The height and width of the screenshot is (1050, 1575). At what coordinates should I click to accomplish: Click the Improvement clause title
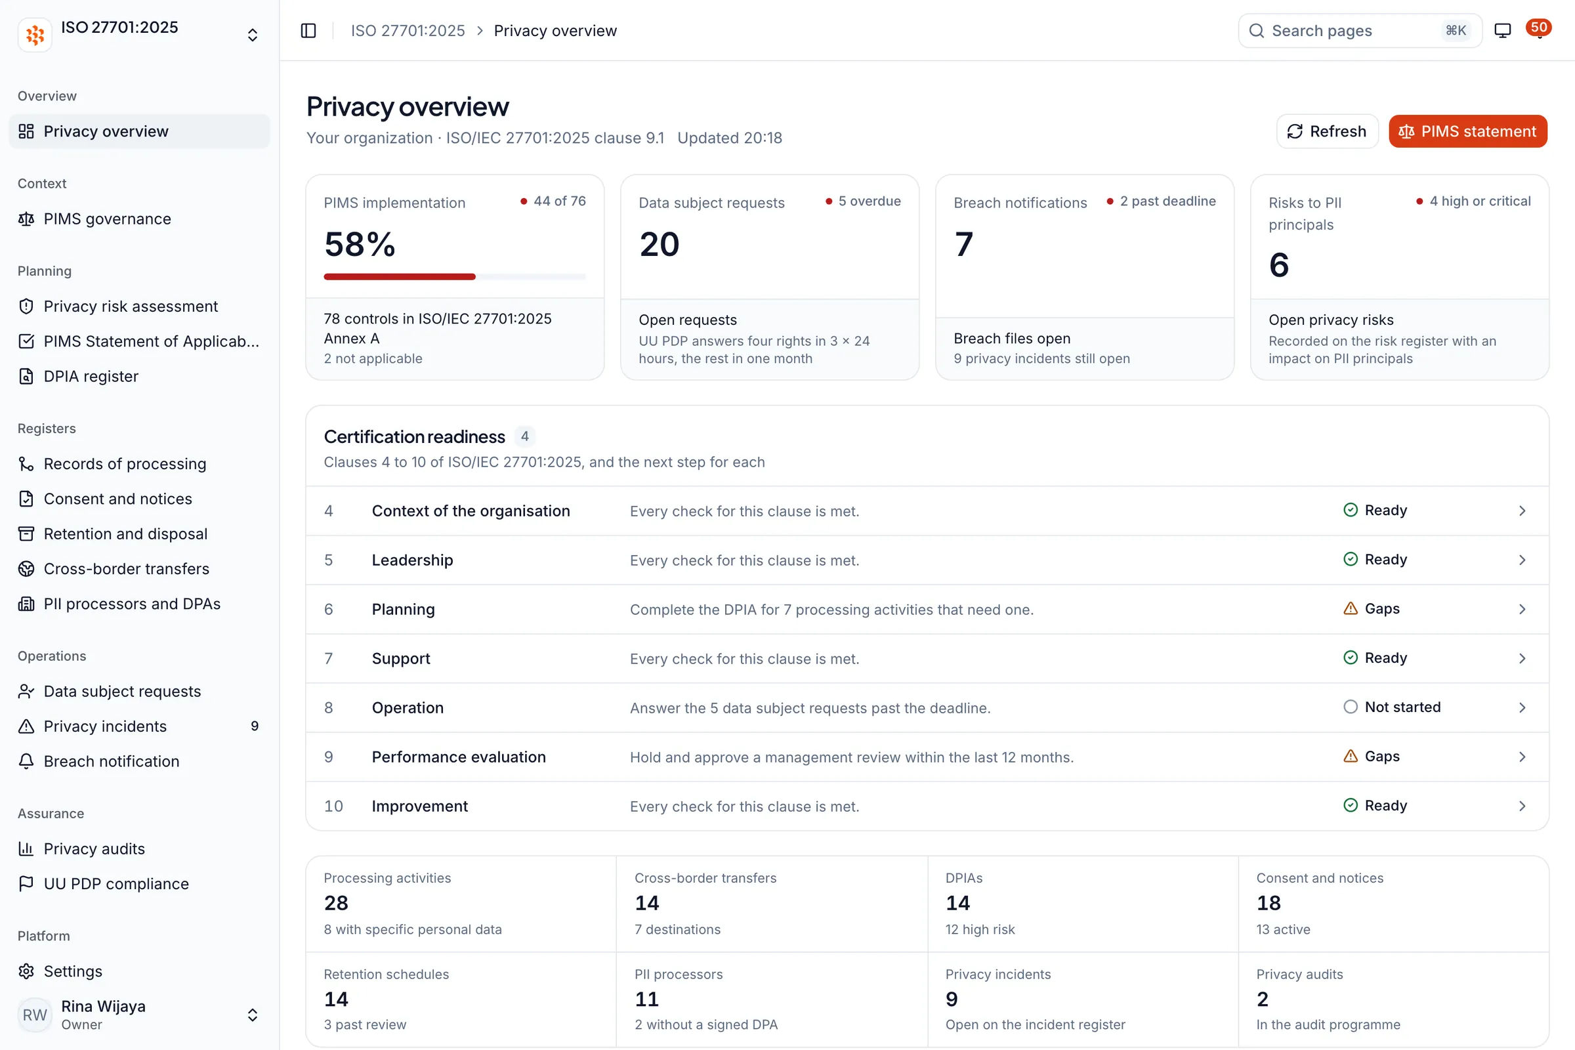point(420,807)
